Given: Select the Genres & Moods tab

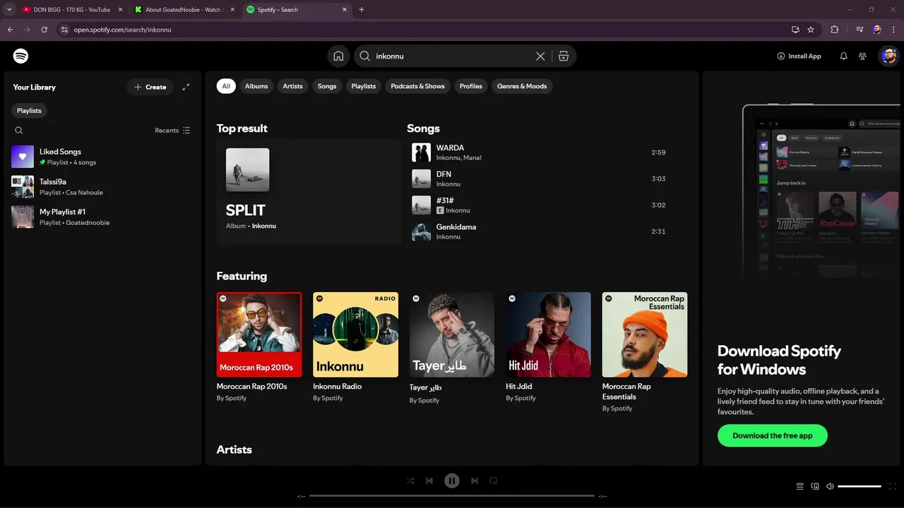Looking at the screenshot, I should click(x=522, y=86).
